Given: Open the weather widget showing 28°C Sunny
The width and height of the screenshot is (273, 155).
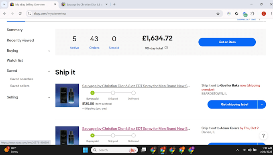Looking at the screenshot, I should point(11,150).
